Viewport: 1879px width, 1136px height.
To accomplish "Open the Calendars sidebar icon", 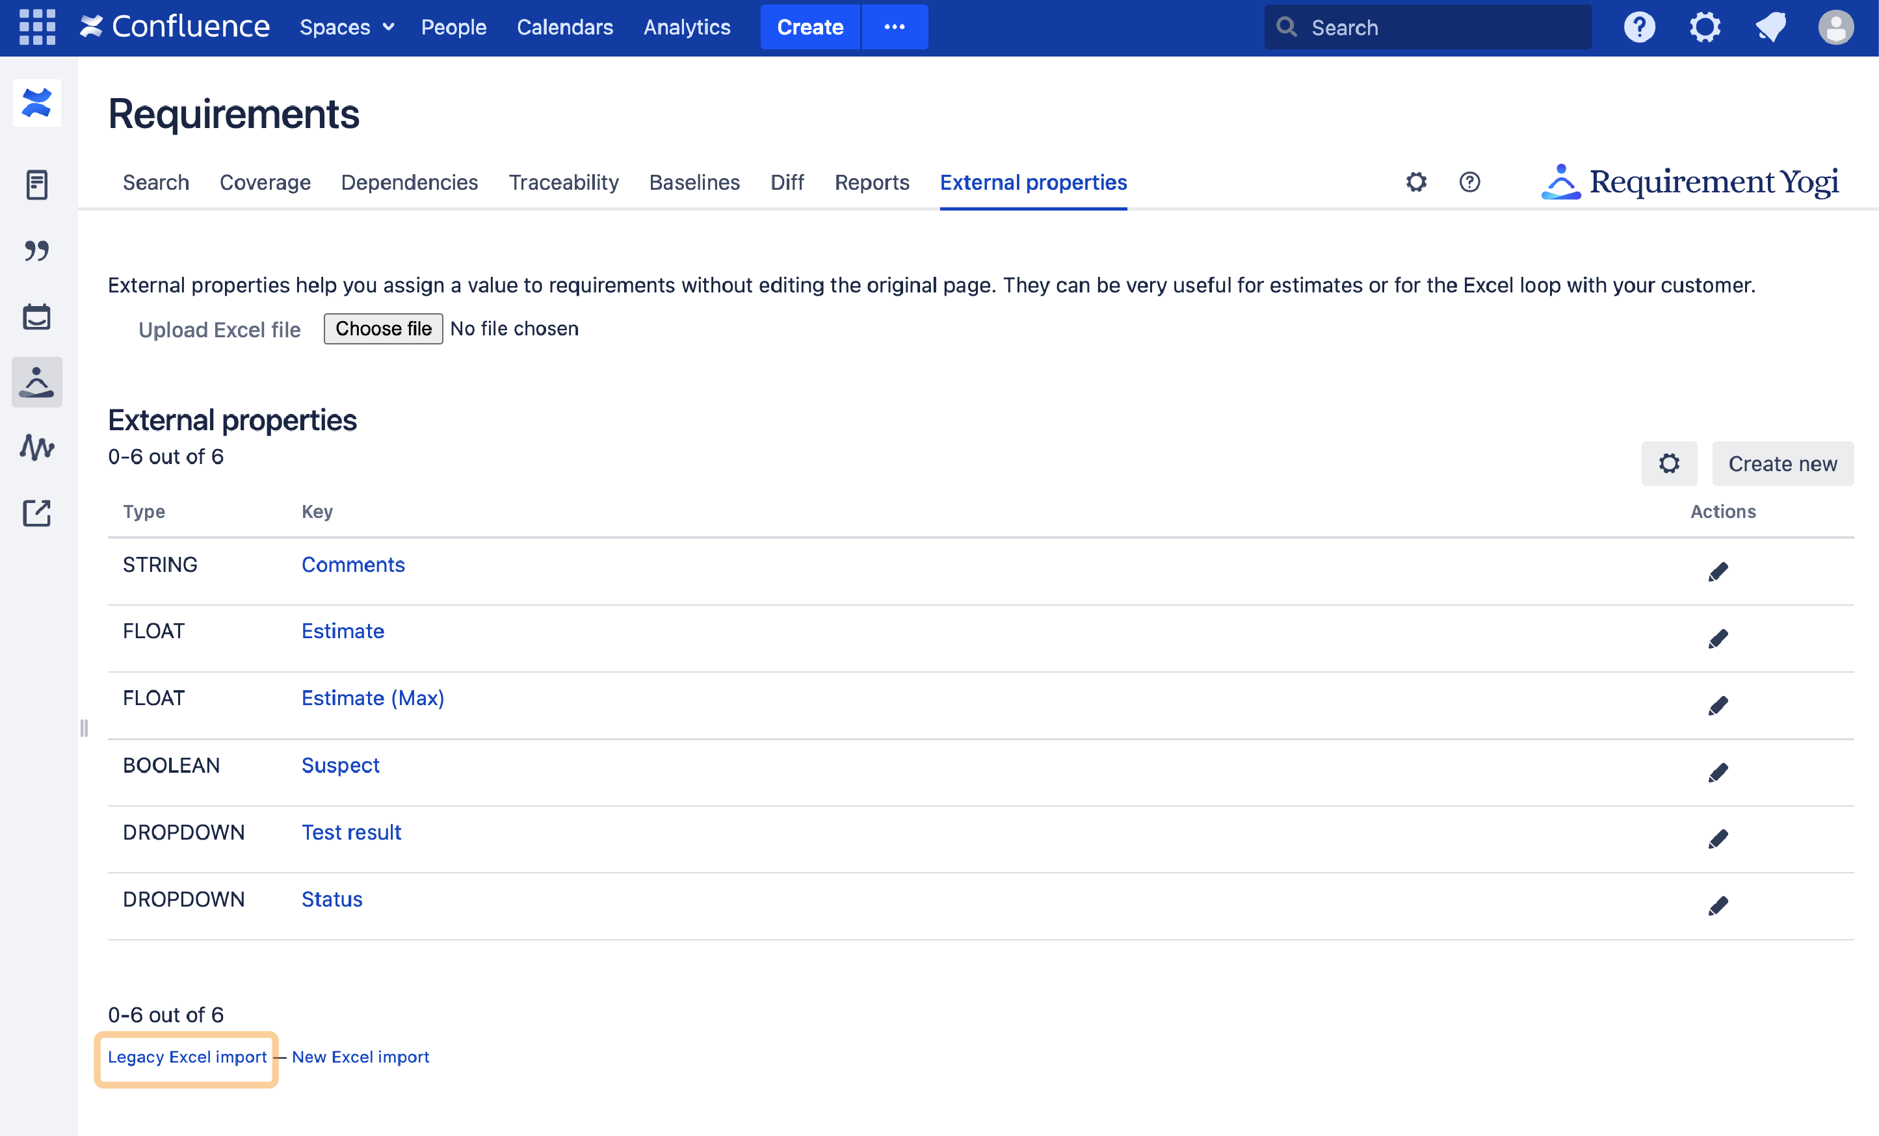I will click(36, 316).
